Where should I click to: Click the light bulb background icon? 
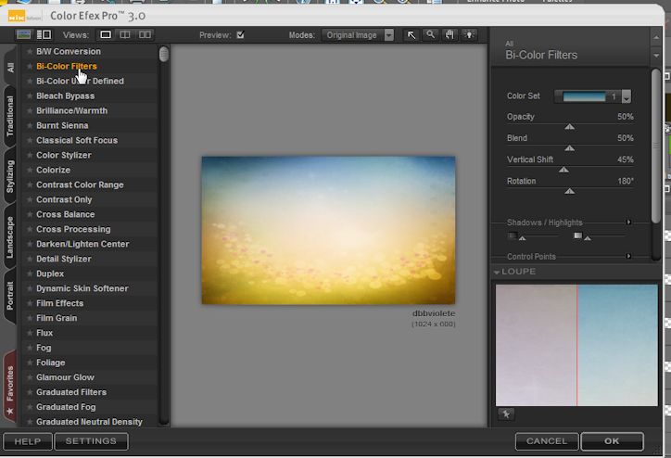[470, 35]
